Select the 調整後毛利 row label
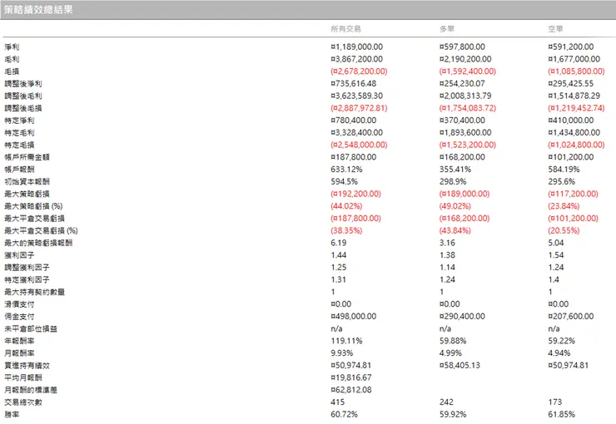 point(23,96)
